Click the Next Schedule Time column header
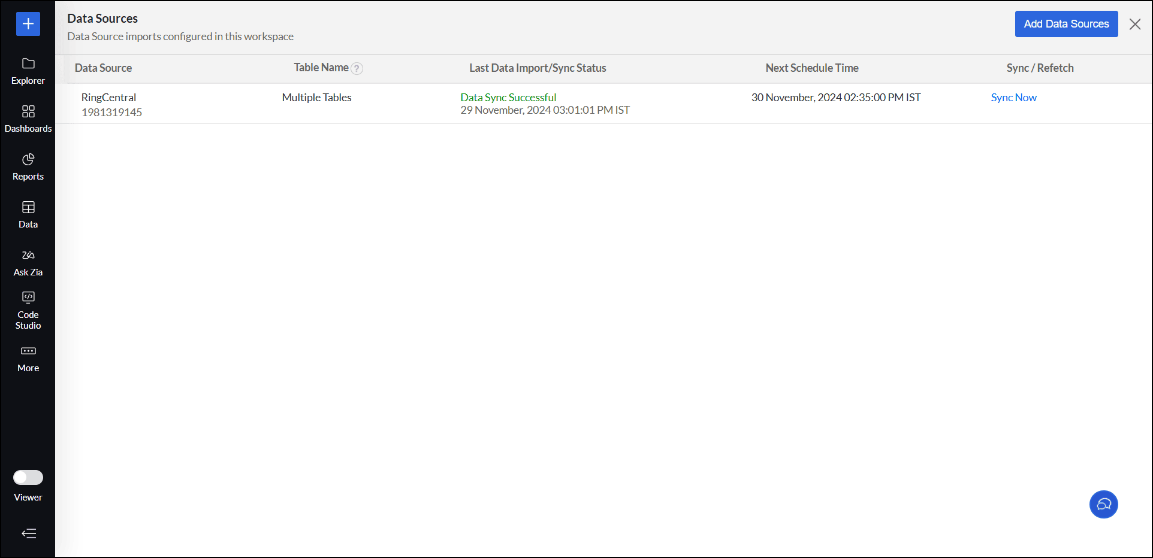 [x=811, y=68]
